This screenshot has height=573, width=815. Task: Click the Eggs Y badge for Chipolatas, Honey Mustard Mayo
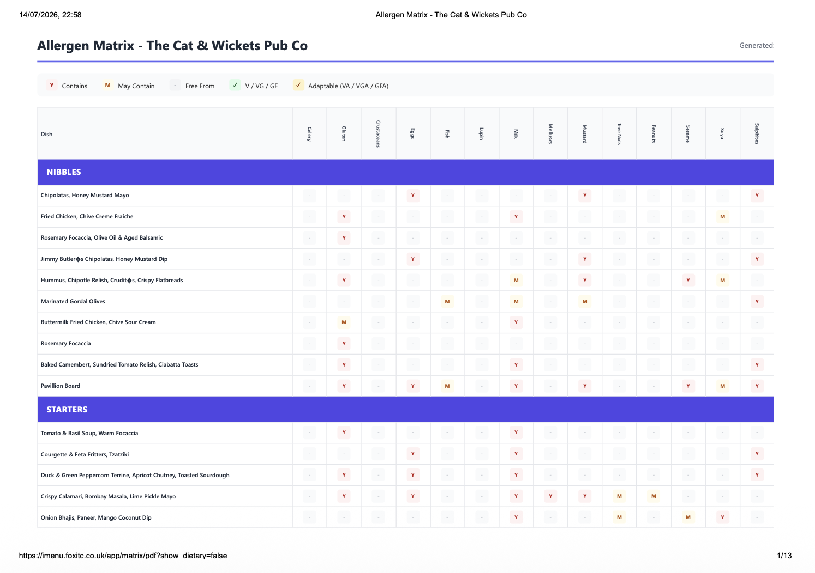[413, 196]
